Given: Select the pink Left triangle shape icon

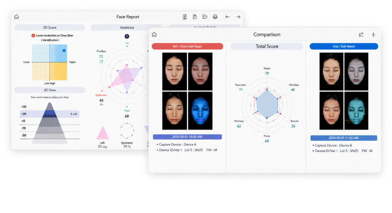Looking at the screenshot, I should tap(102, 133).
